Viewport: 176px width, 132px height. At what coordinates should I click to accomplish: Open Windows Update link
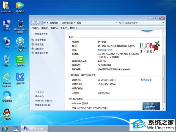point(44,101)
